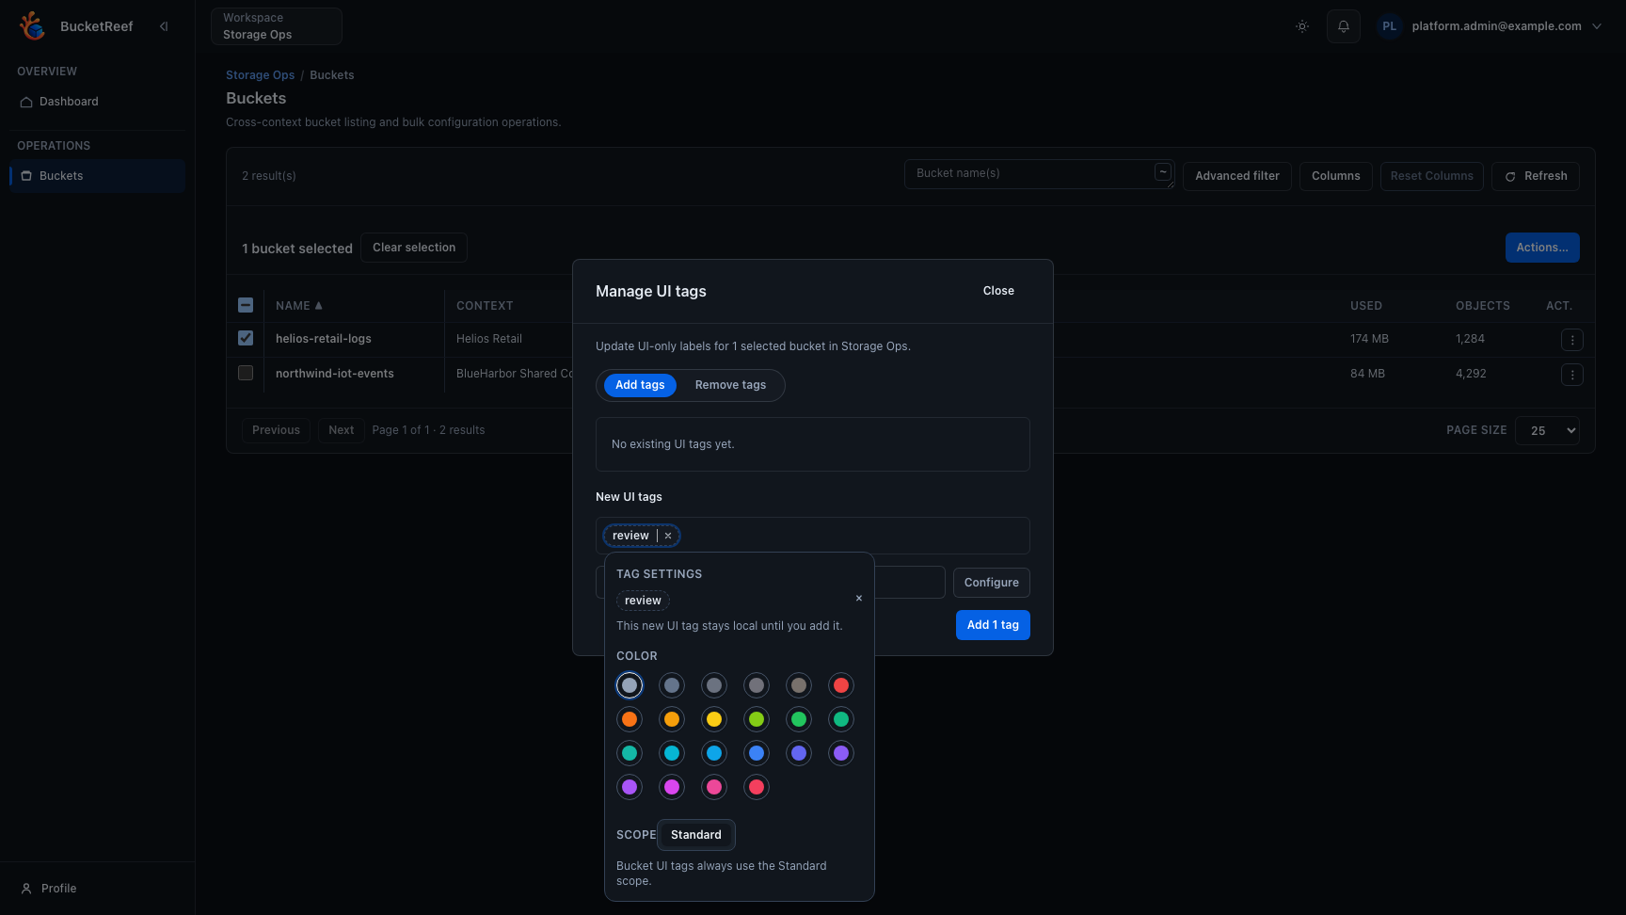Viewport: 1626px width, 915px height.
Task: Pick the indigo color swatch
Action: 799,753
